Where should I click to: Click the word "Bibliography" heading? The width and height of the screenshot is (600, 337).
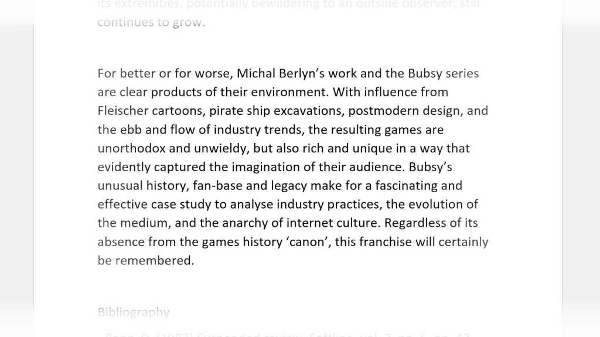(134, 312)
